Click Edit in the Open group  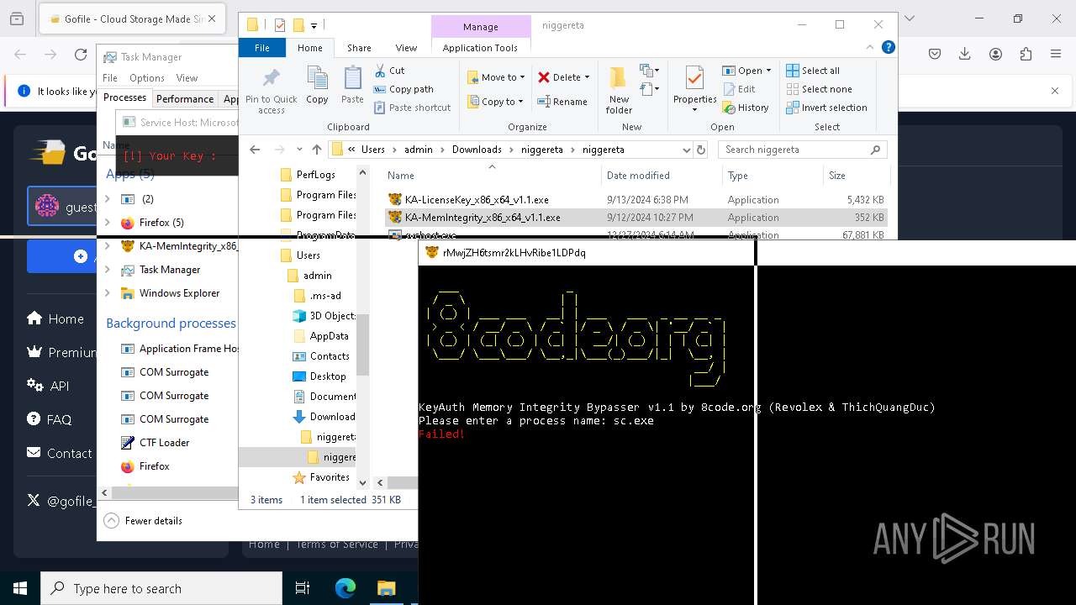point(739,89)
